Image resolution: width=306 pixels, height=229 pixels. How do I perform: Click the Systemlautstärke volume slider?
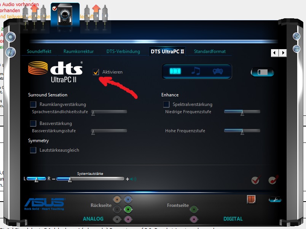[91, 179]
